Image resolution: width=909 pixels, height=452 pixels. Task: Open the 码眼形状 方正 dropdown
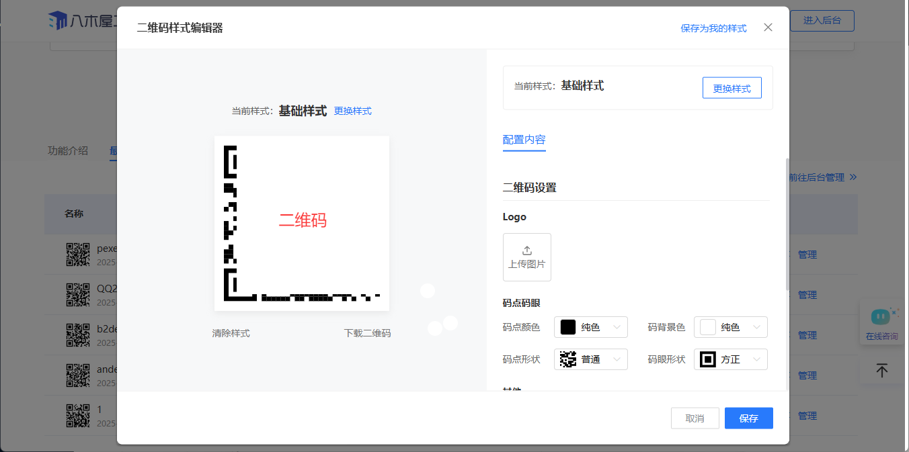pyautogui.click(x=731, y=359)
